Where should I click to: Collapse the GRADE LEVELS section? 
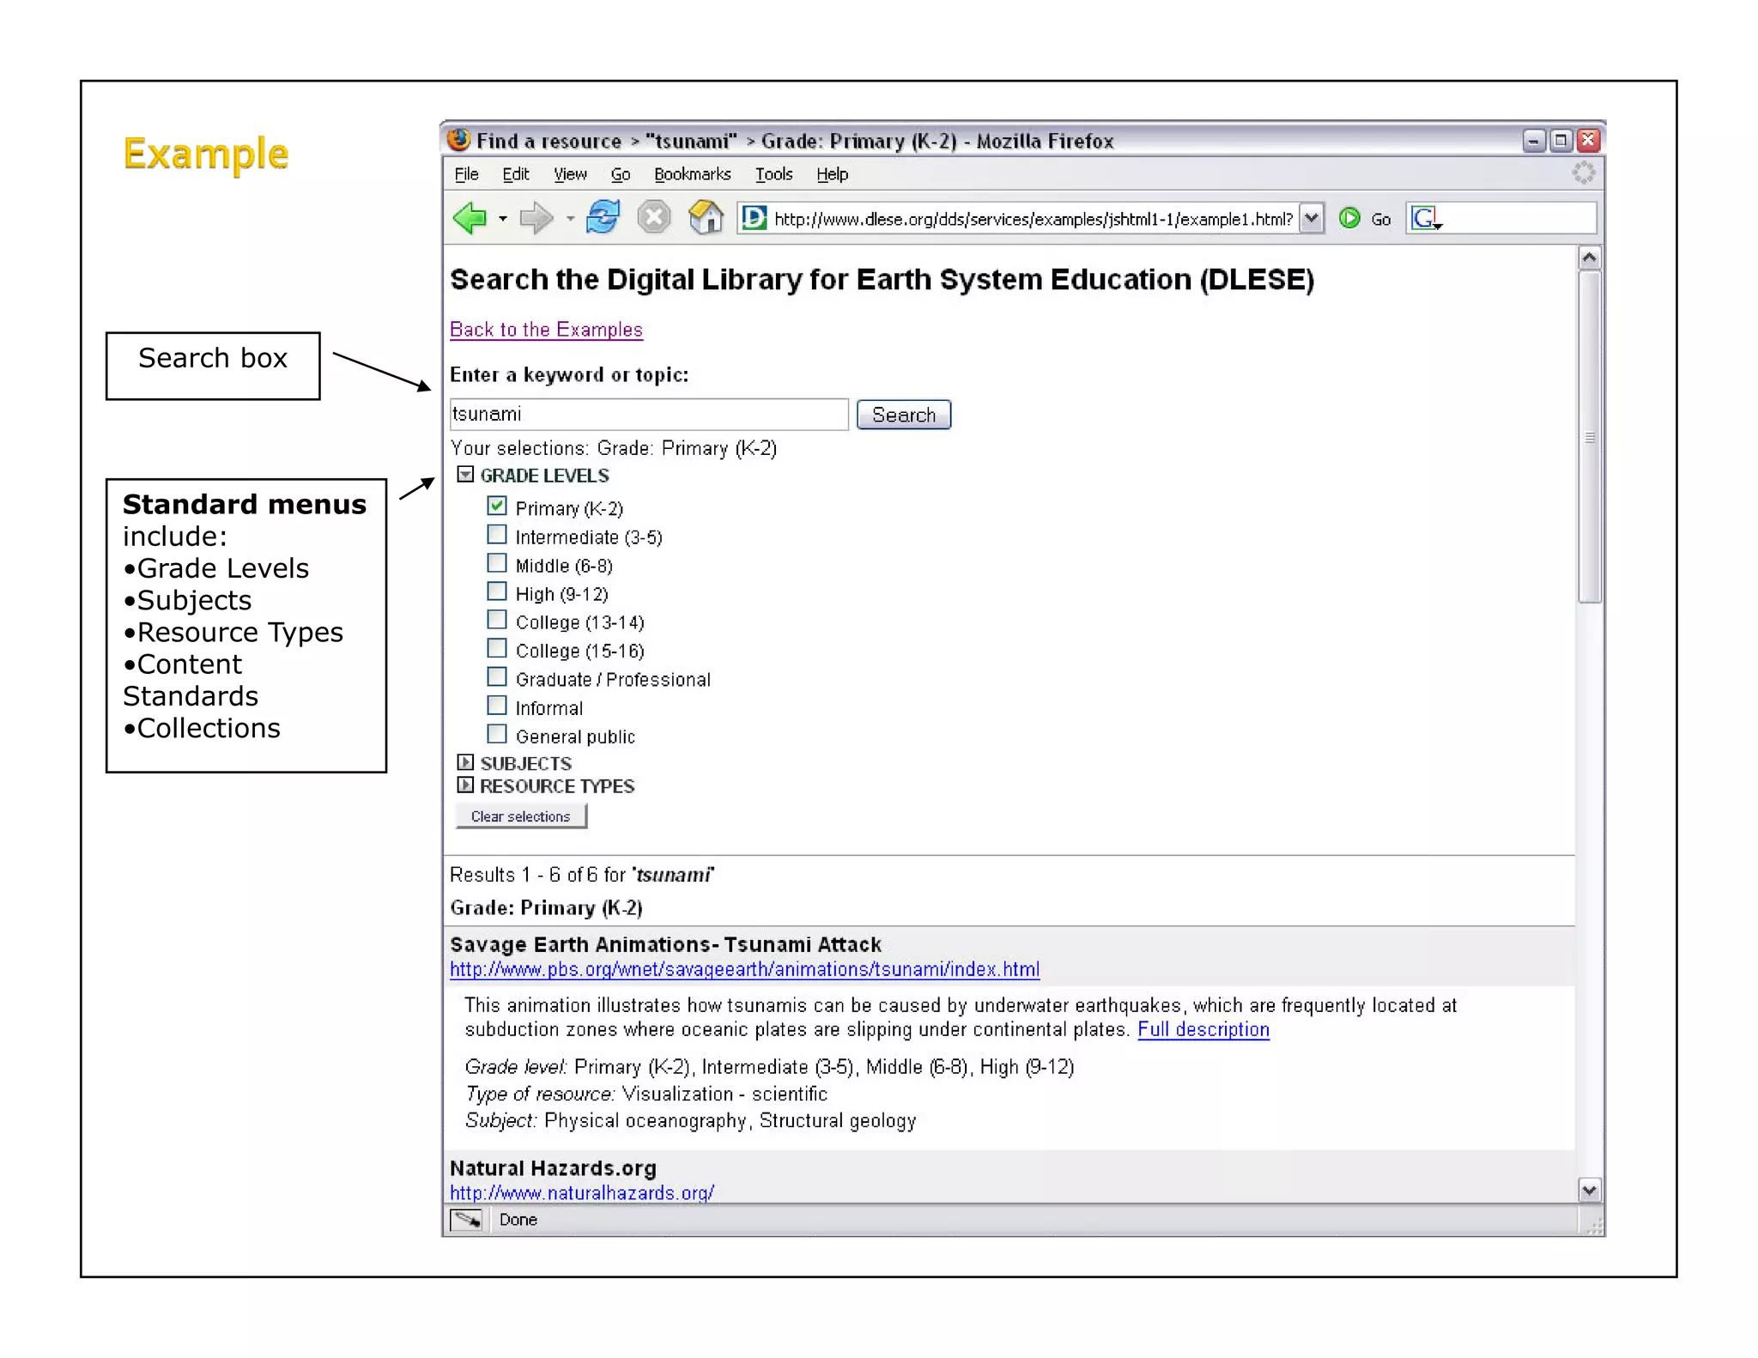tap(465, 475)
